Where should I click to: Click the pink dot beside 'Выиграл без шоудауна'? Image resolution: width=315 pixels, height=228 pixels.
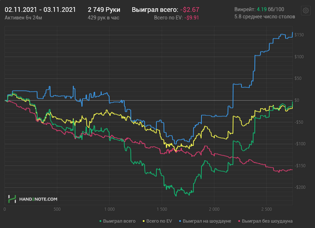coord(239,221)
